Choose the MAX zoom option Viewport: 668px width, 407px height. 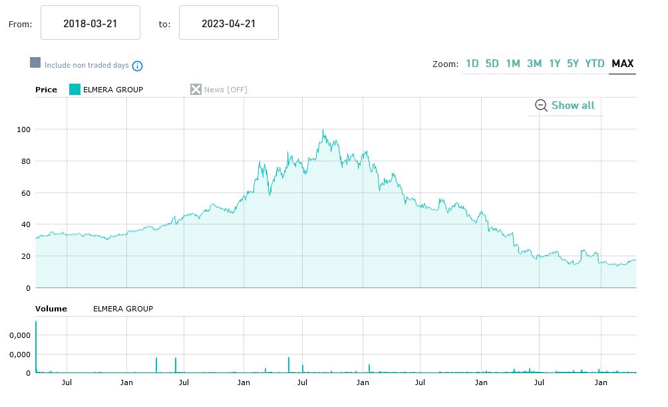coord(622,64)
